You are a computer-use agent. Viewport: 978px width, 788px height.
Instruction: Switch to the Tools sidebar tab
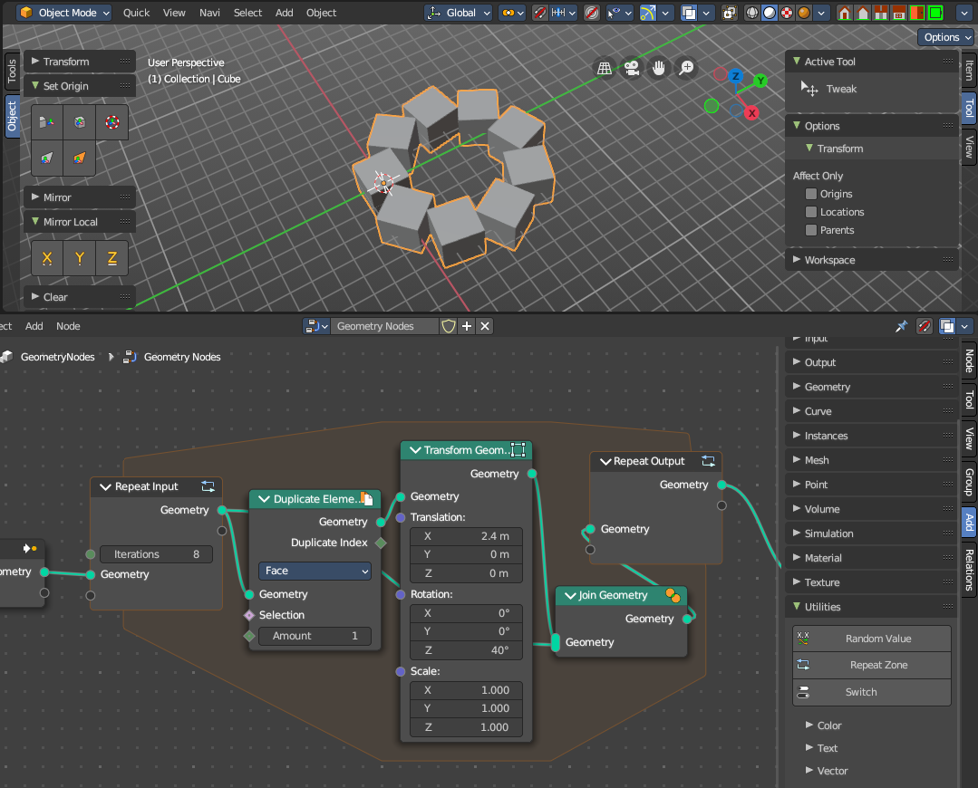click(x=12, y=71)
